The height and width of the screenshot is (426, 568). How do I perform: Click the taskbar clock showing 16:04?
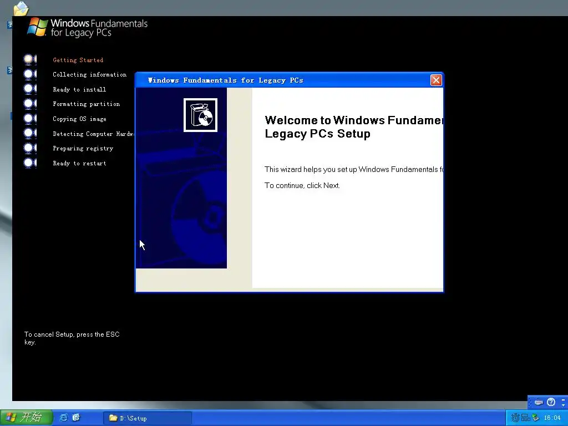552,418
